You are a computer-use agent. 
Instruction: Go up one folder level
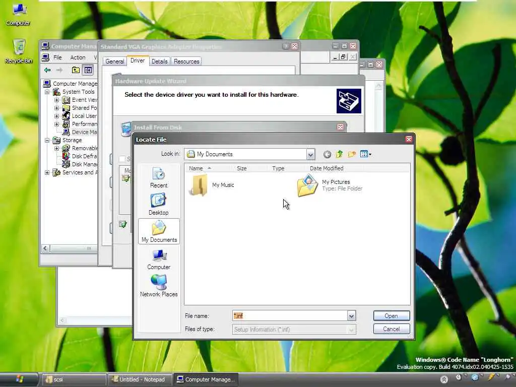point(339,154)
